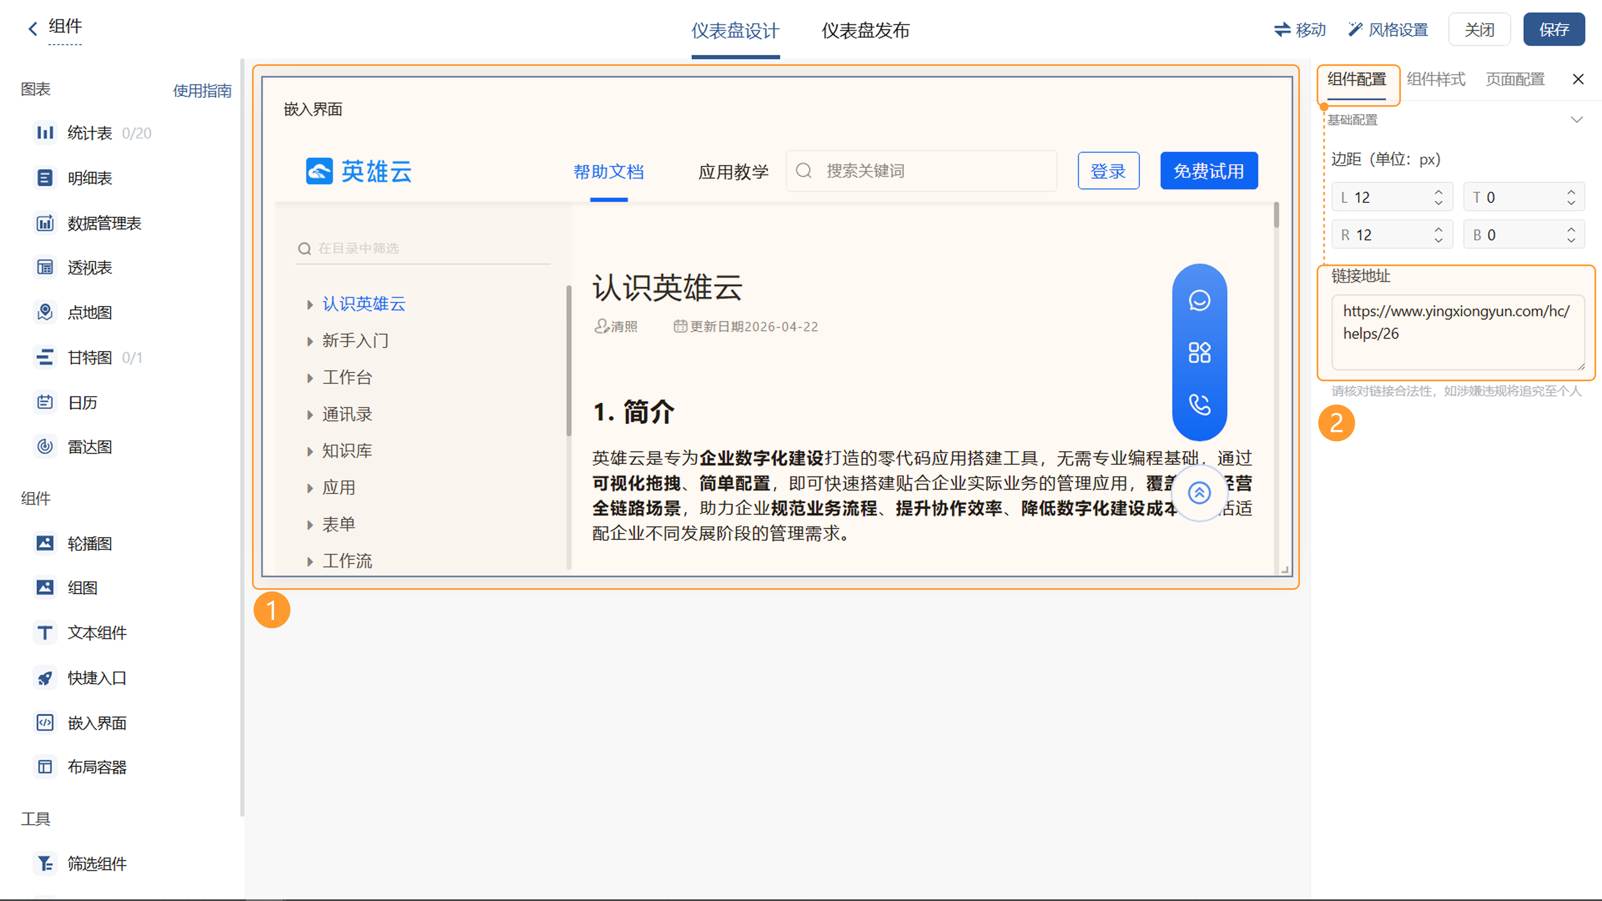Select the 筛选组件 filter icon
Viewport: 1602px width, 901px height.
(45, 863)
